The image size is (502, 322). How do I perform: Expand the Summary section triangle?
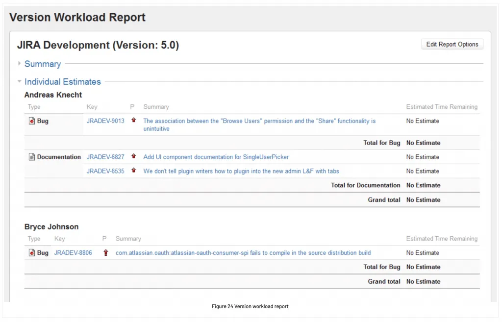(19, 63)
